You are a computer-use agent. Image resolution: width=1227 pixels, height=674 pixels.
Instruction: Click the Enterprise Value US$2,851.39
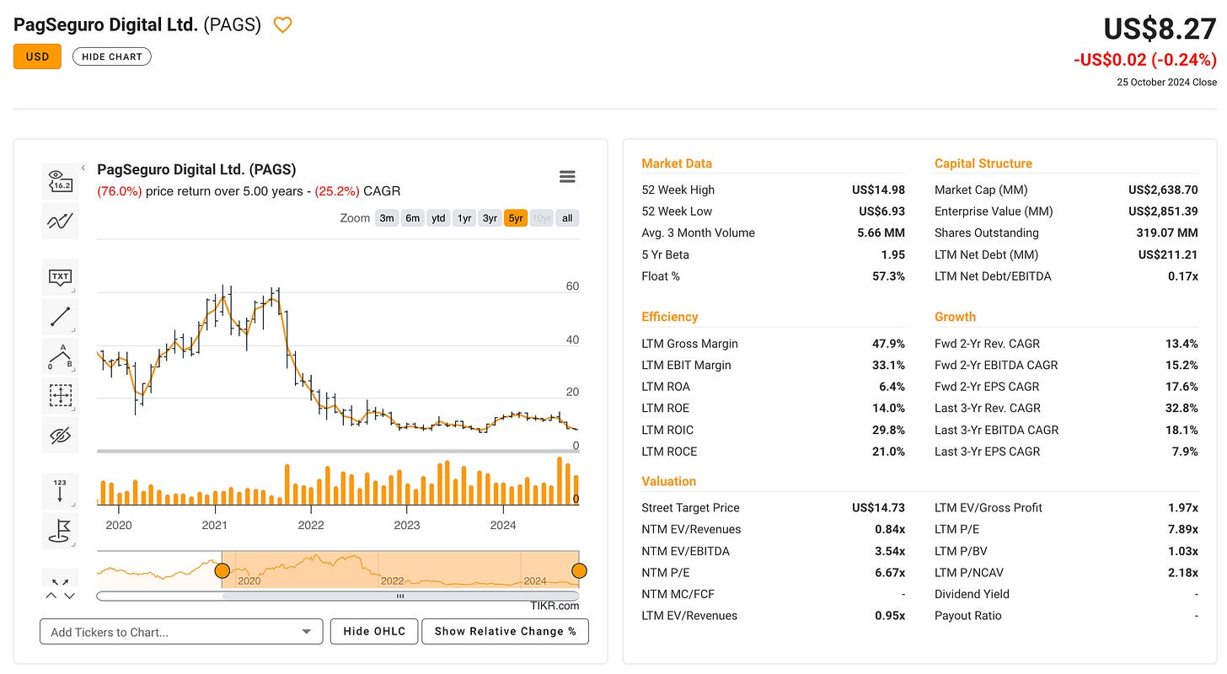[1163, 211]
